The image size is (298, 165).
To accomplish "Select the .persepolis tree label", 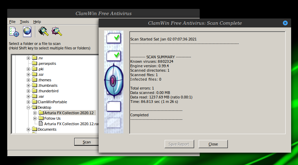I will coord(47,63).
